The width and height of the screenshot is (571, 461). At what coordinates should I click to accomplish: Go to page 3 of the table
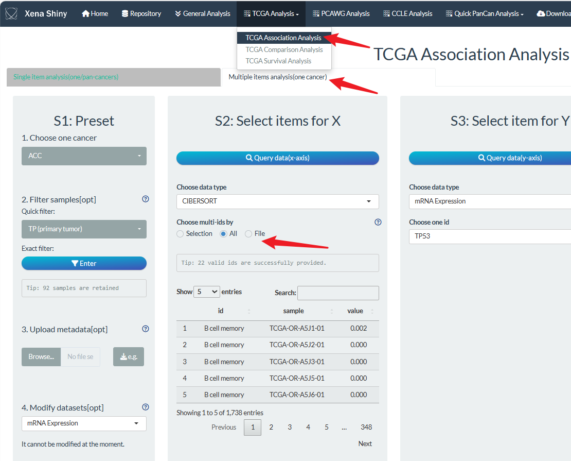click(290, 427)
